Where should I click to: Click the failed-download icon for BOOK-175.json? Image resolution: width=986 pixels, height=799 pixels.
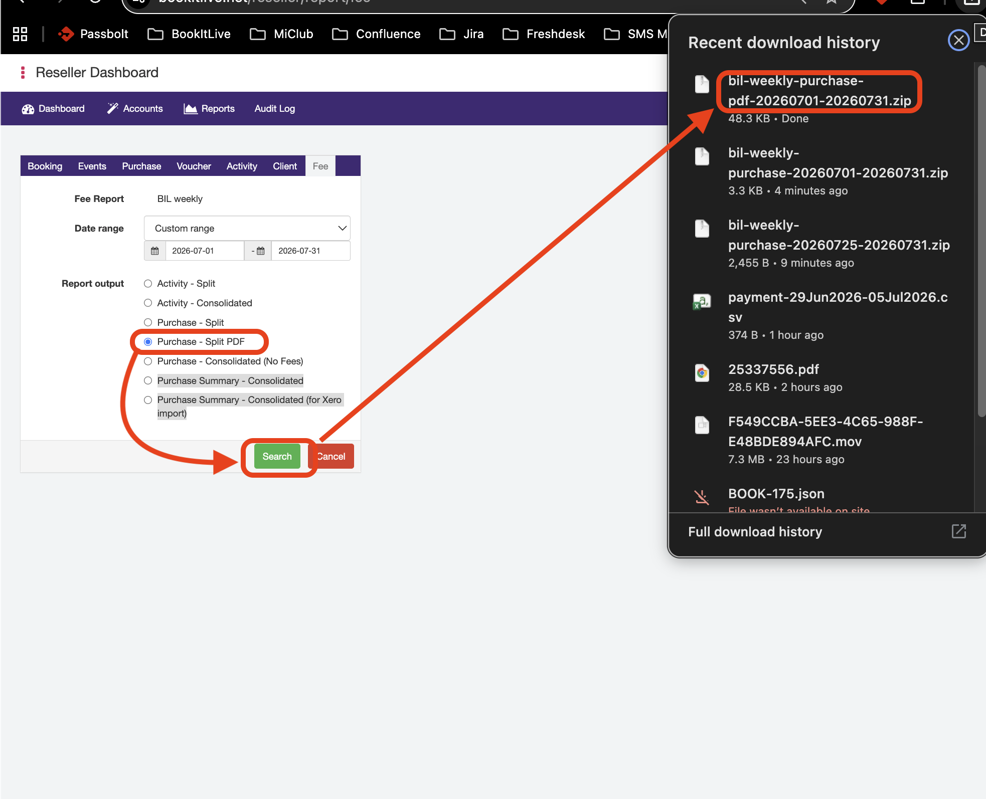click(x=702, y=497)
